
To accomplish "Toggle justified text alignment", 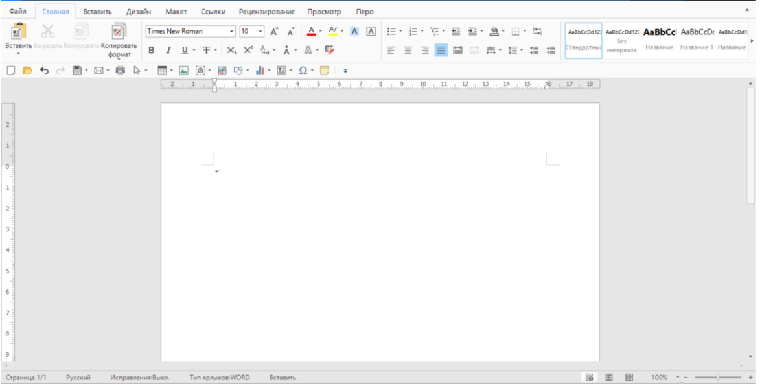I will (441, 51).
